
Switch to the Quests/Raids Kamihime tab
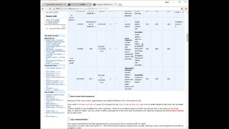tap(54, 5)
